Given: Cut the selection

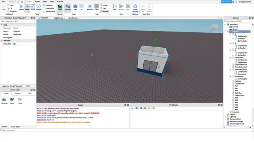Looking at the screenshot, I should [x=10, y=8].
